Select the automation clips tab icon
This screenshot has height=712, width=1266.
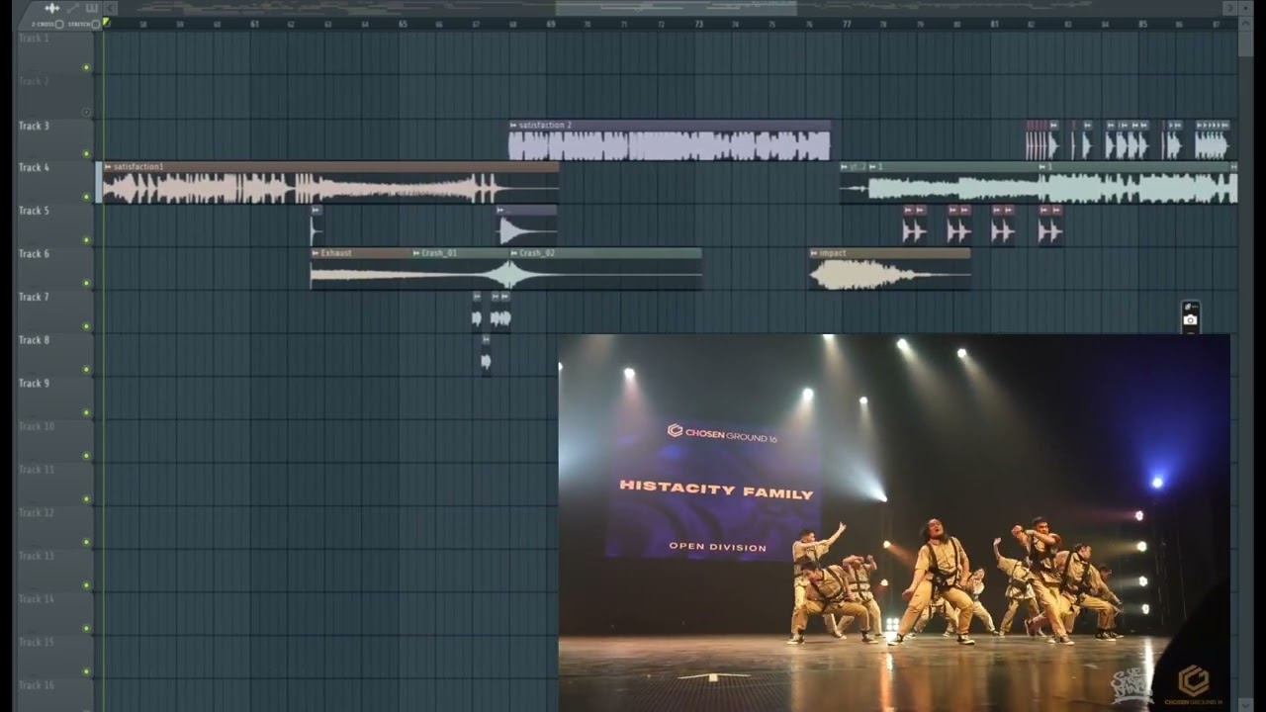72,8
